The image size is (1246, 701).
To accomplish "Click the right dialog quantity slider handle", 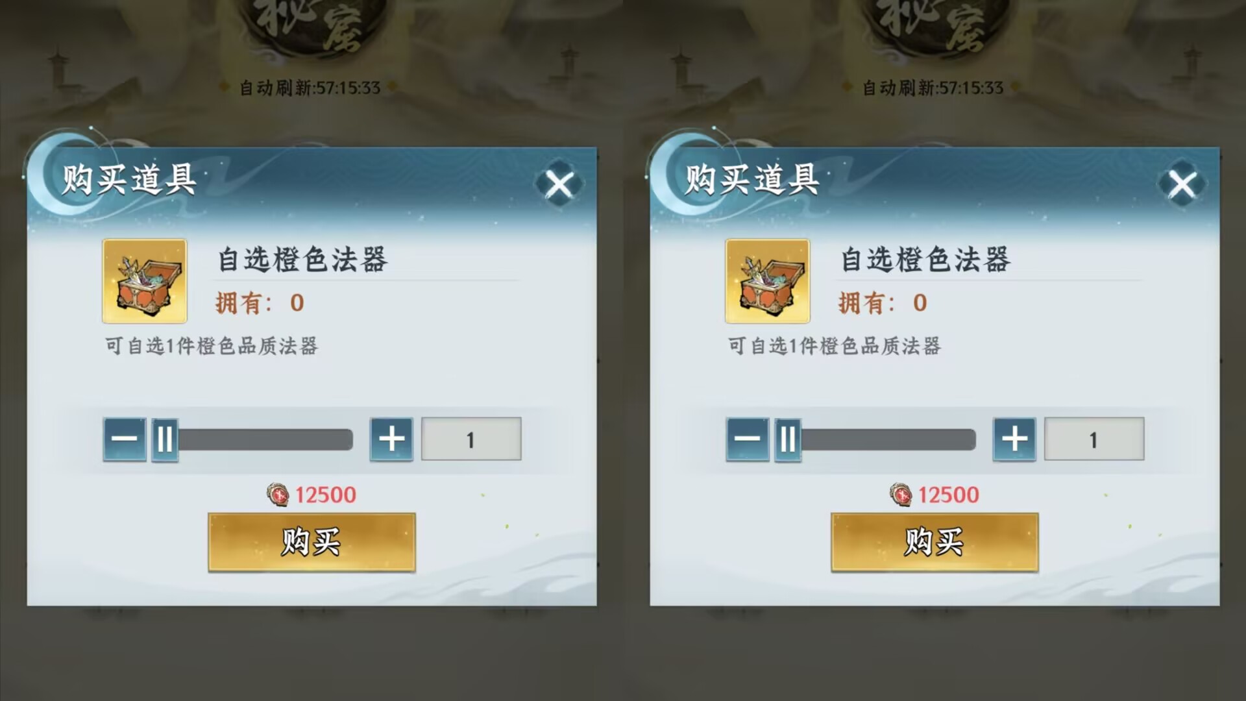I will coord(788,439).
